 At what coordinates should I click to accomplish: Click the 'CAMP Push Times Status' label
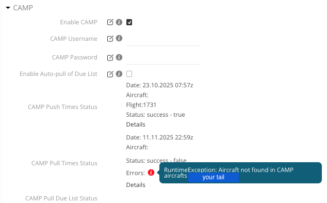pos(62,107)
